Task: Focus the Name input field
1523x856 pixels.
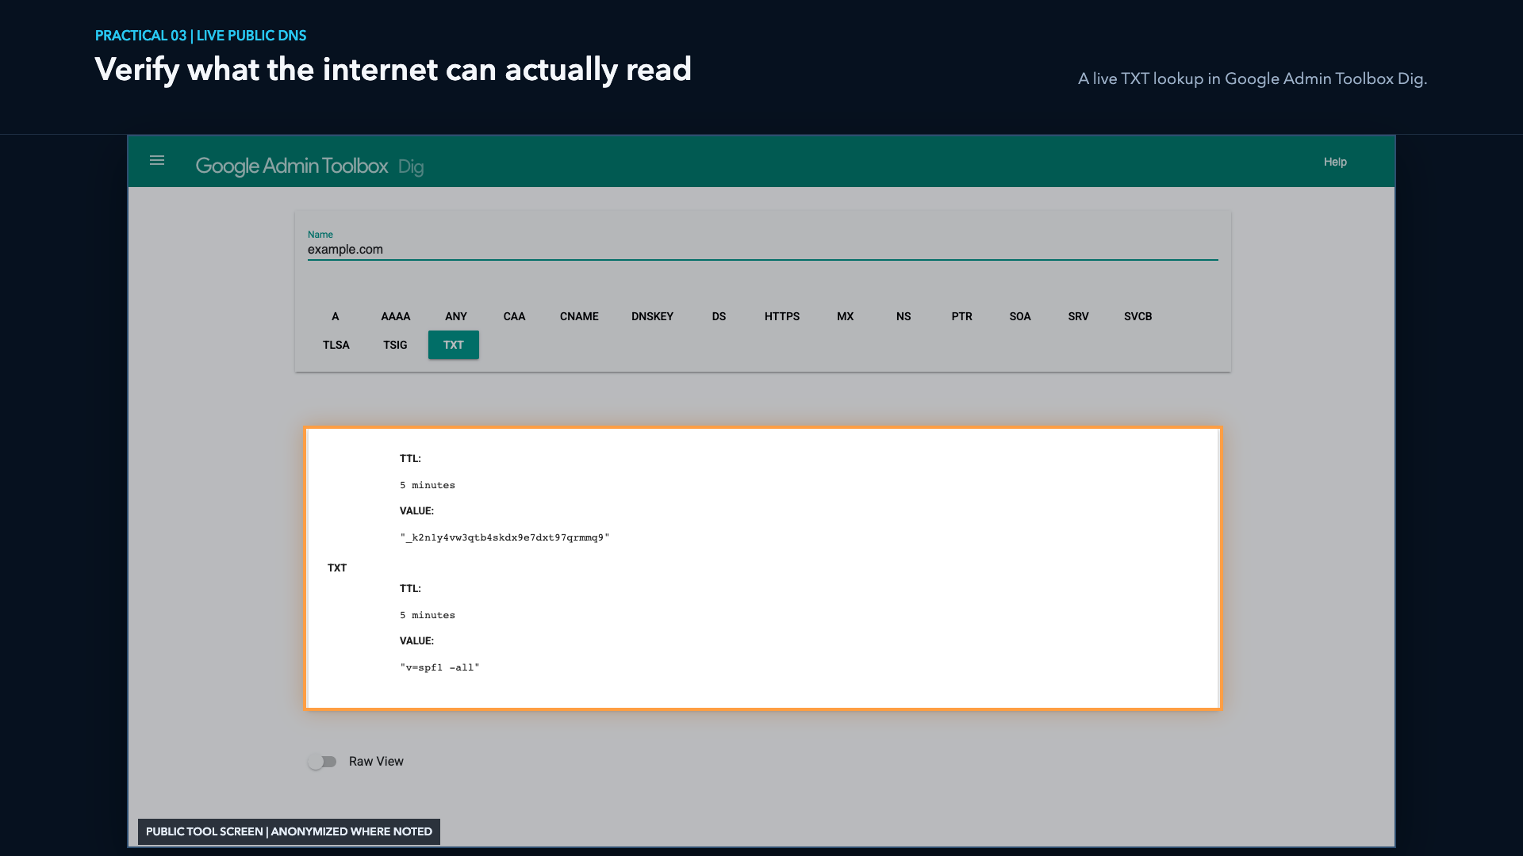Action: [x=762, y=250]
